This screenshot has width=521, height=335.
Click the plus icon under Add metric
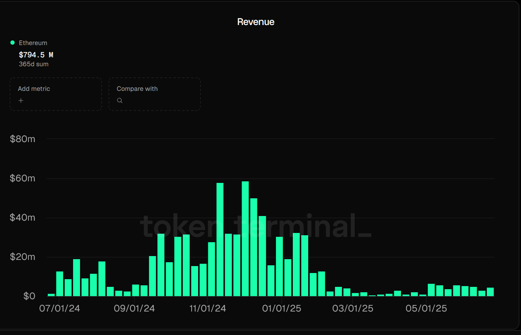click(x=21, y=100)
